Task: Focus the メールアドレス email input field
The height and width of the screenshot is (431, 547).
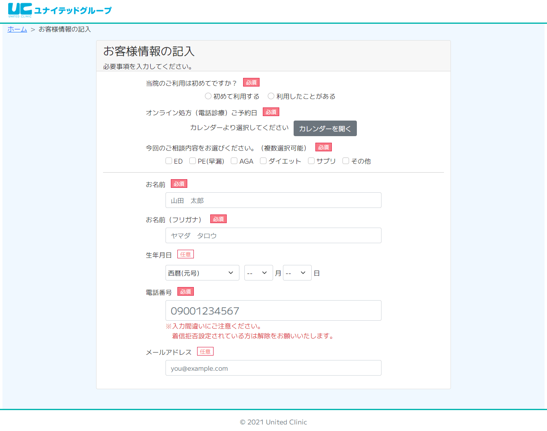Action: [273, 368]
